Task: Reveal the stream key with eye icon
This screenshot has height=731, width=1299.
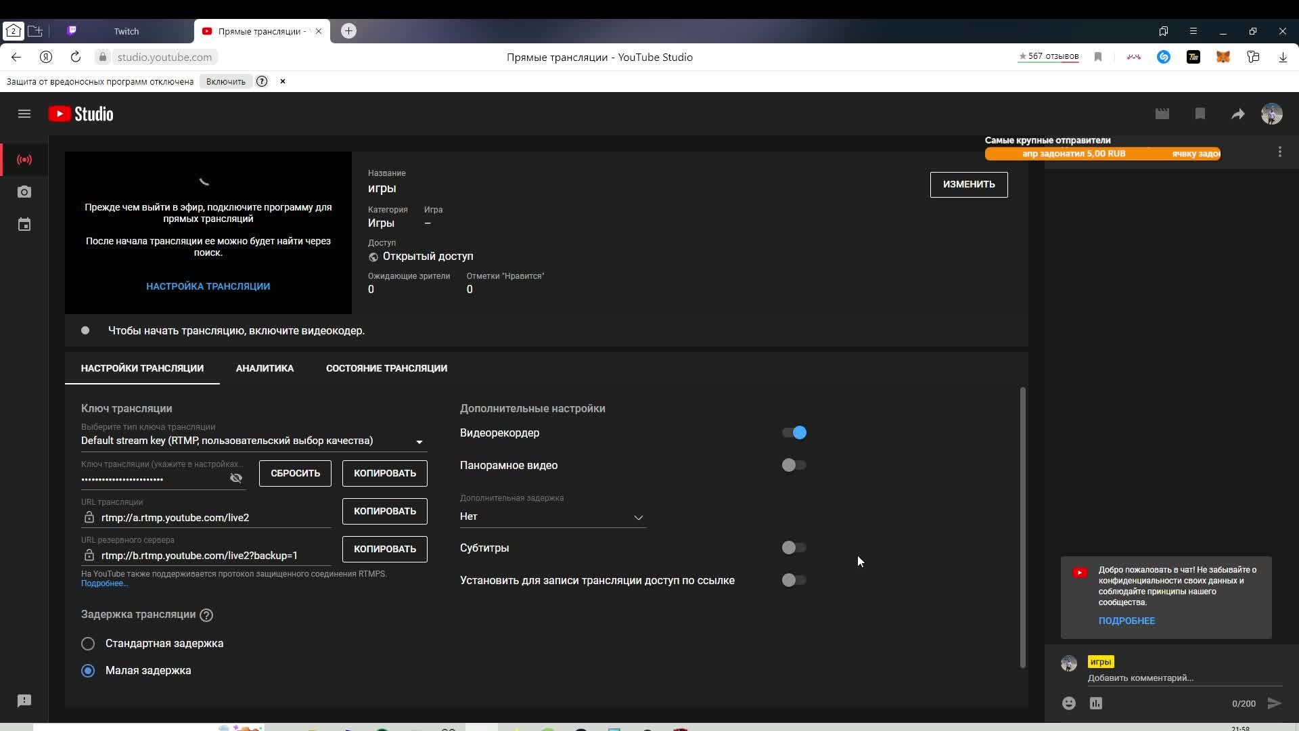Action: point(235,478)
